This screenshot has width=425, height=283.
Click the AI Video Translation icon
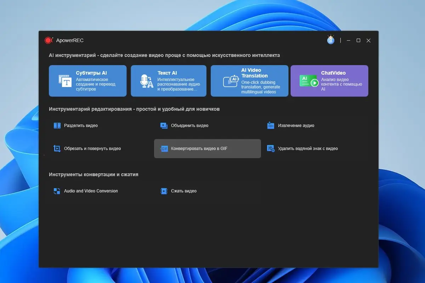click(x=230, y=81)
